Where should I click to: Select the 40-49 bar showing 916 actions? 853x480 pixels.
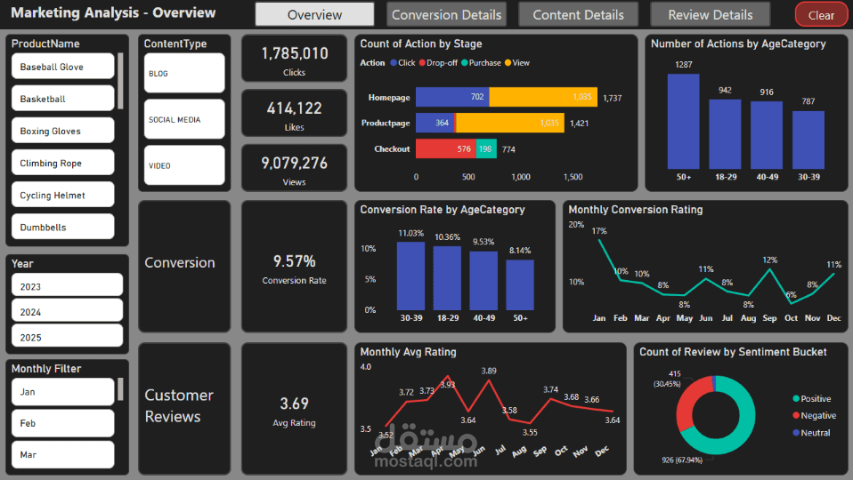tap(767, 135)
